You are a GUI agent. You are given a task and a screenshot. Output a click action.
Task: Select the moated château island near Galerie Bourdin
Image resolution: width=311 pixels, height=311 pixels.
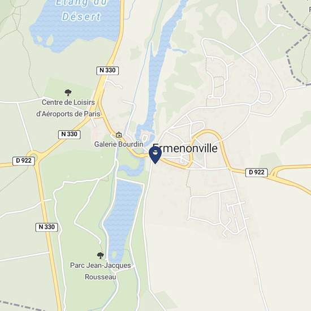(145, 137)
